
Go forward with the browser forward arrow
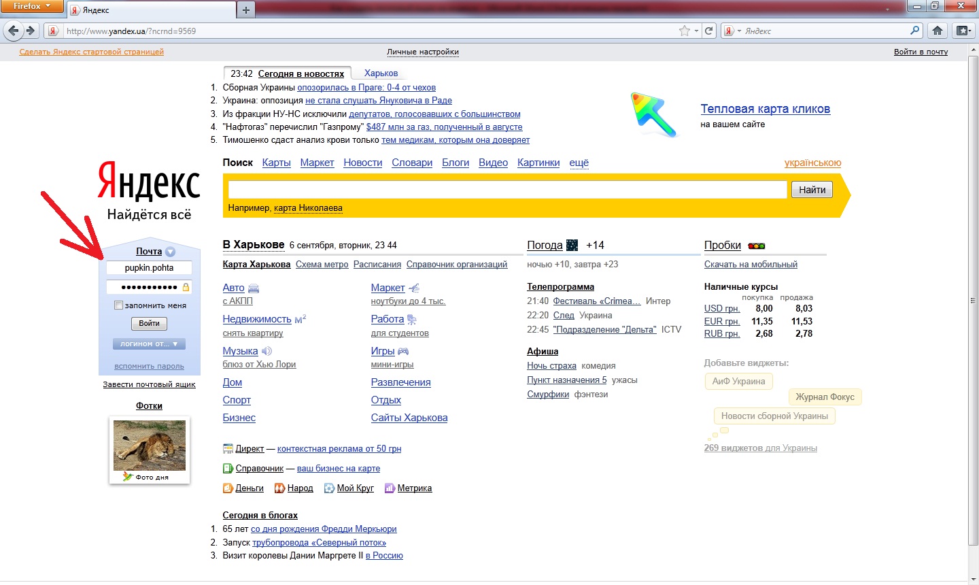[x=30, y=31]
